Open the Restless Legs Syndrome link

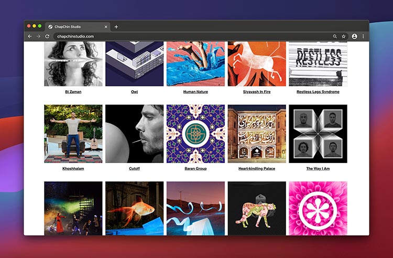(318, 92)
